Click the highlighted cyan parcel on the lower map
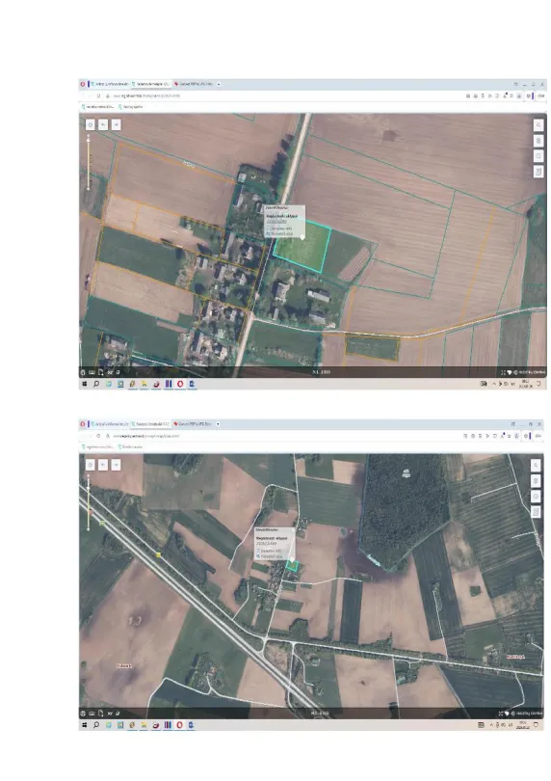551x781 pixels. 292,566
